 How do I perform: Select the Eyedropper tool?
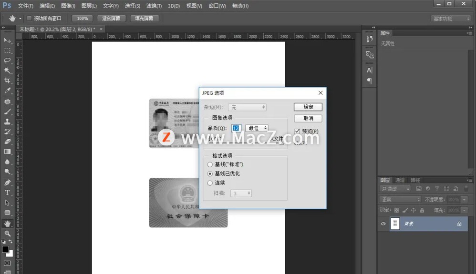coord(7,91)
